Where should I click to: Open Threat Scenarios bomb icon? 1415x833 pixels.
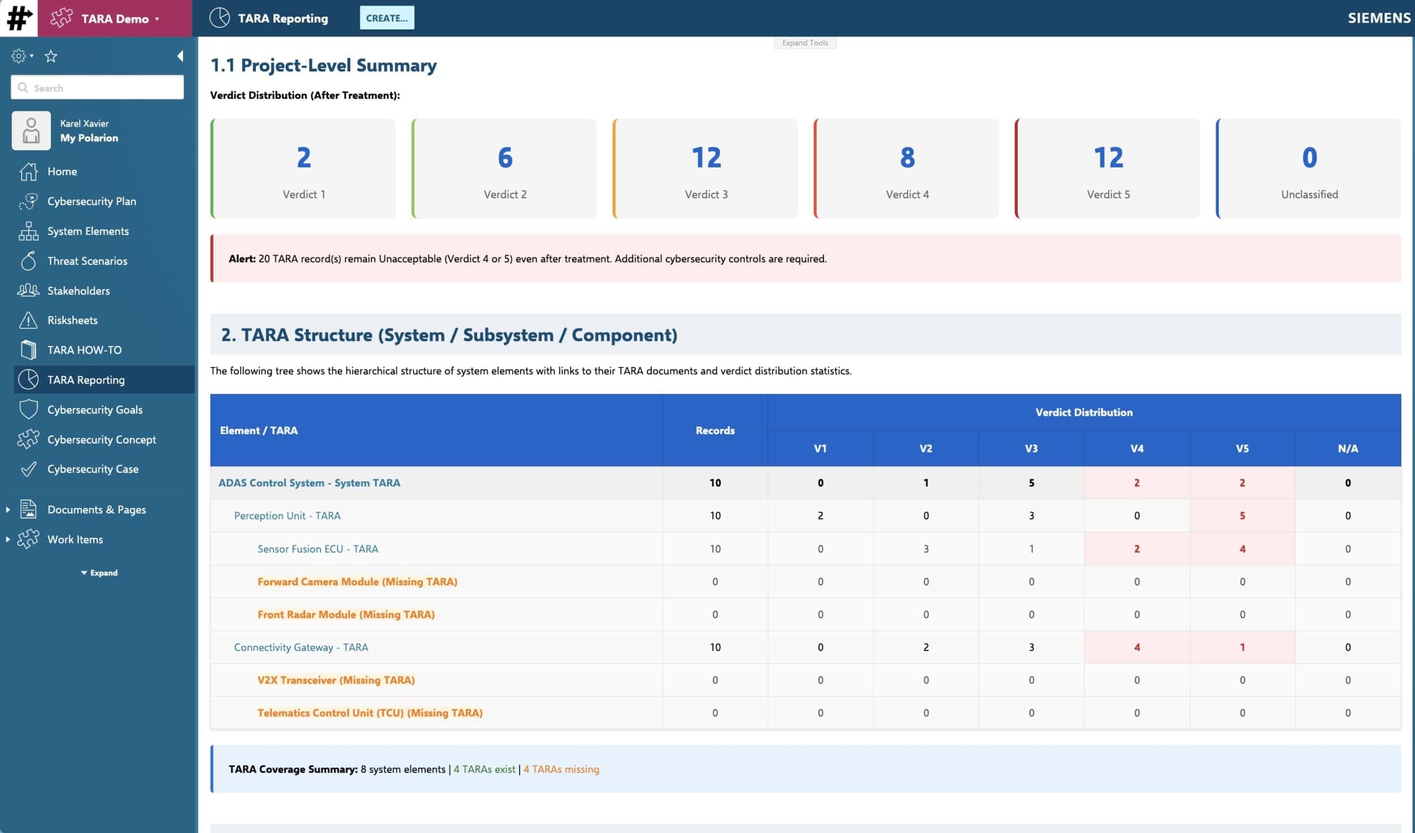28,261
